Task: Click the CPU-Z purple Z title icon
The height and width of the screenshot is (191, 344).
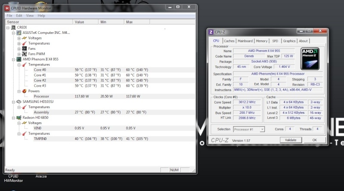Action: point(211,32)
